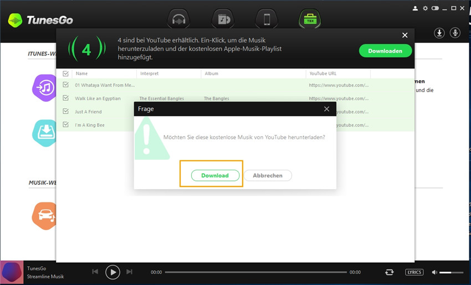
Task: Uncheck 01 Whataya Want From Me row
Action: click(x=65, y=85)
